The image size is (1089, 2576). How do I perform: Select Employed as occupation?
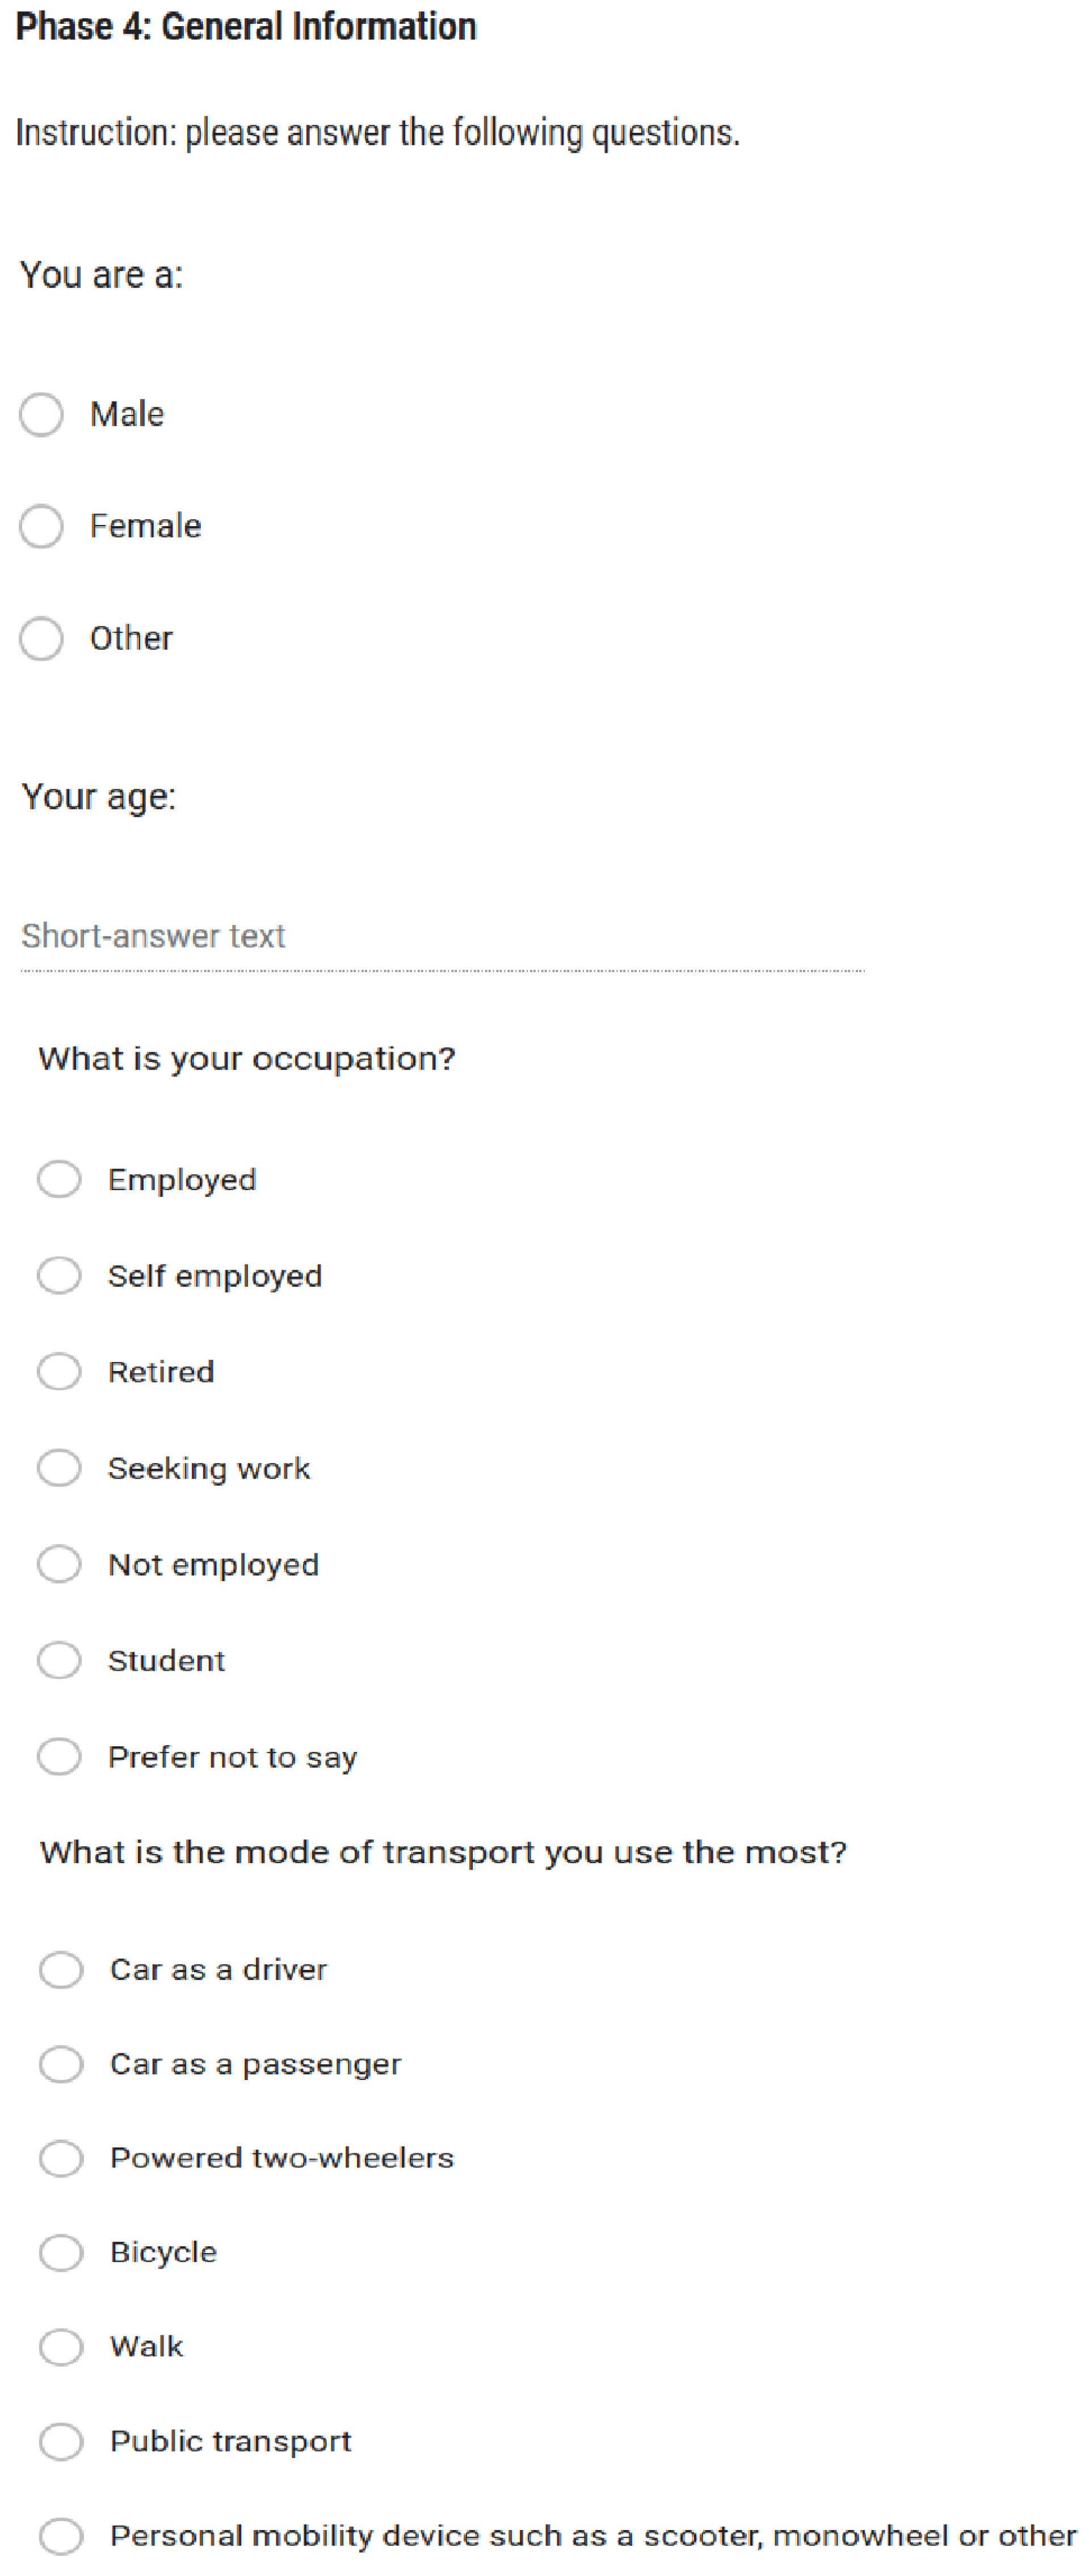pos(59,1179)
